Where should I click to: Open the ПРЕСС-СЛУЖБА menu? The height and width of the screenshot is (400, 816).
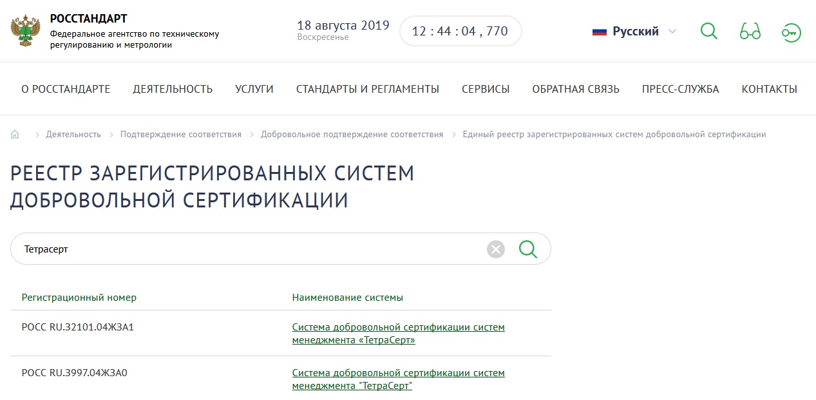pos(681,90)
